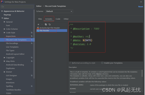Open Font settings
The image size is (145, 95).
click(8, 25)
